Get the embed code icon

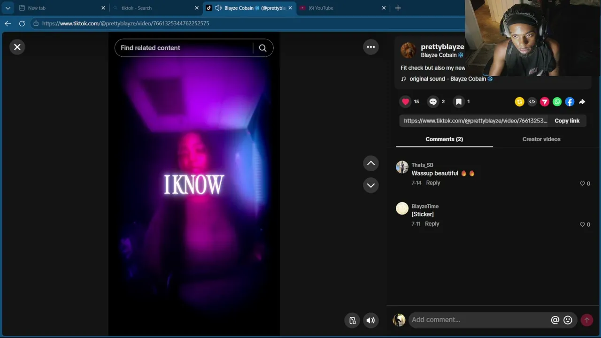click(x=532, y=102)
